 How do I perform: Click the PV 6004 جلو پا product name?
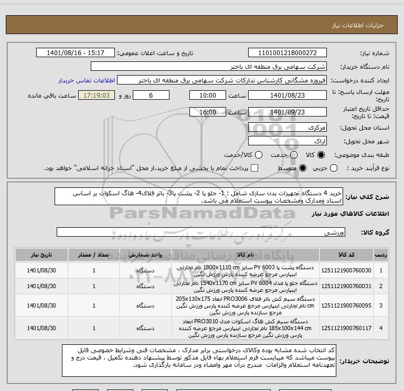point(246,287)
